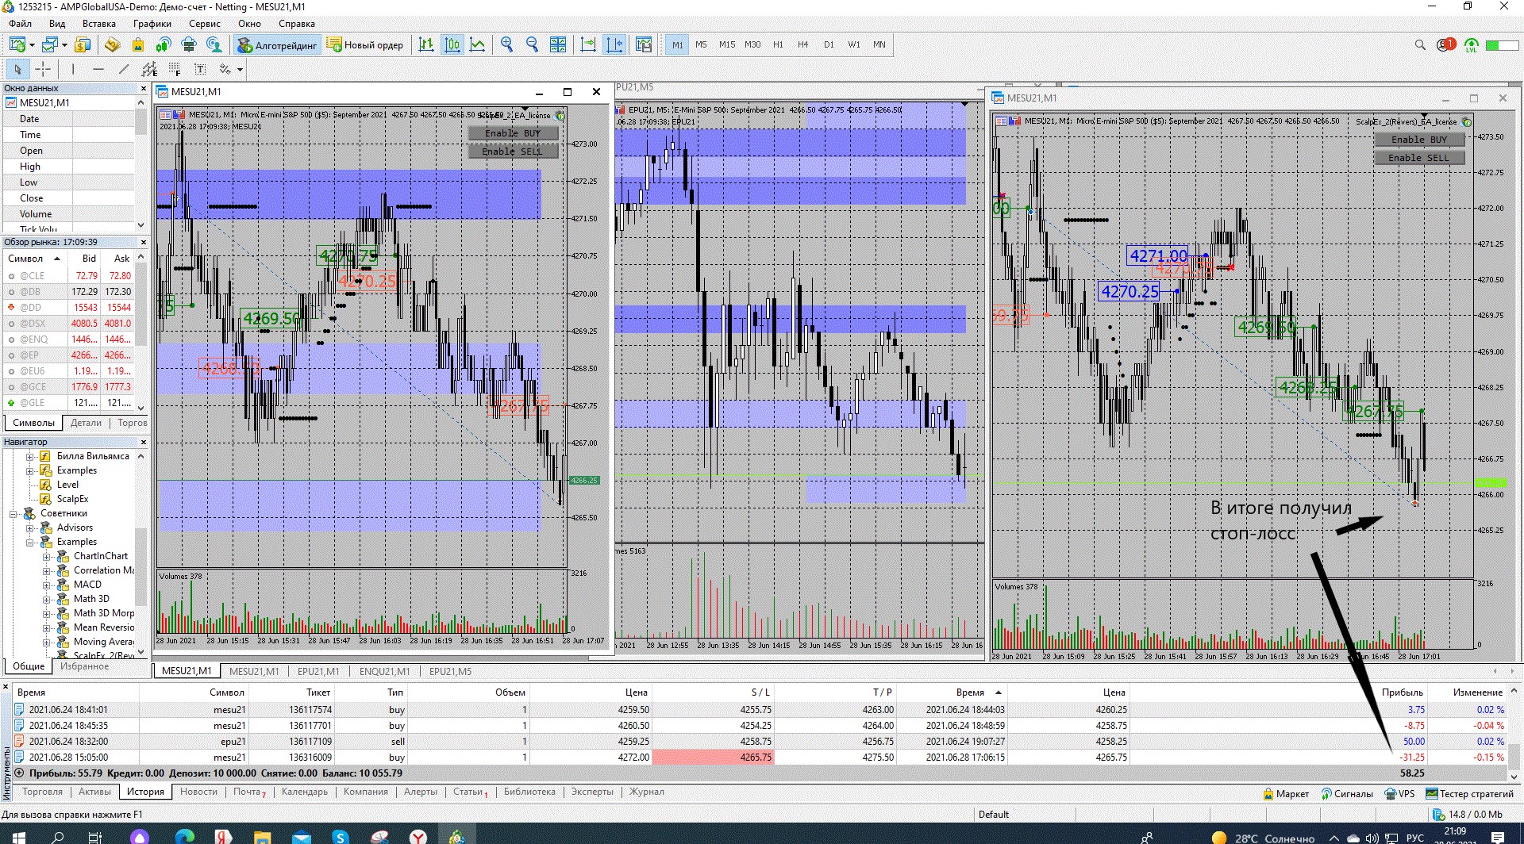Switch to M1 timeframe
Image resolution: width=1524 pixels, height=844 pixels.
pos(677,44)
